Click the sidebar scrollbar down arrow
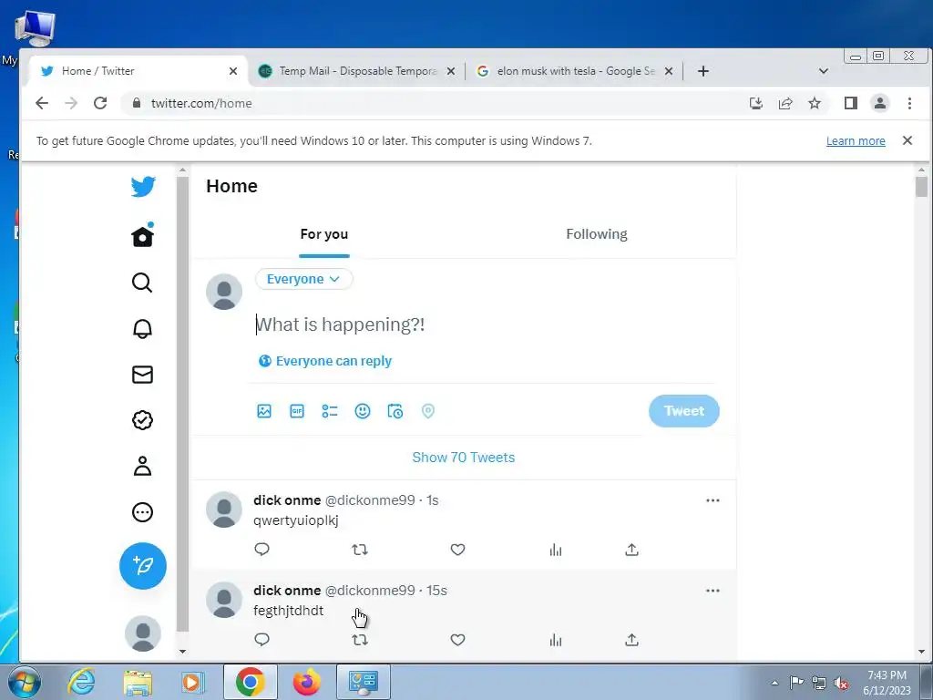Image resolution: width=933 pixels, height=700 pixels. (182, 651)
